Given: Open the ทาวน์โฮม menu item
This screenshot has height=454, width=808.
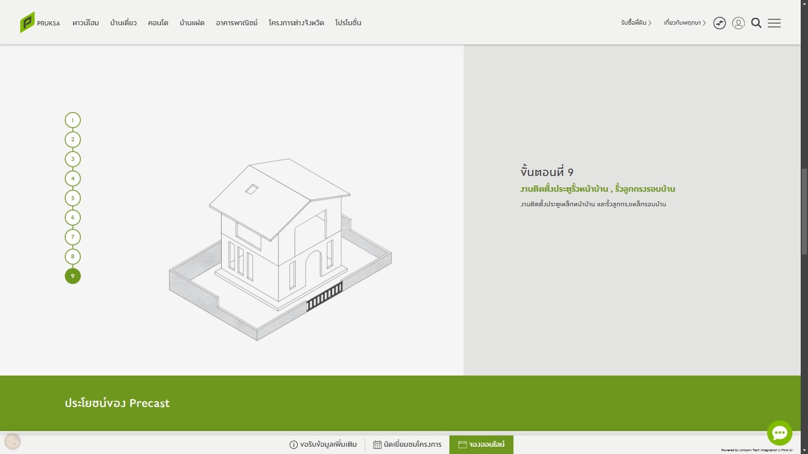Looking at the screenshot, I should (86, 23).
